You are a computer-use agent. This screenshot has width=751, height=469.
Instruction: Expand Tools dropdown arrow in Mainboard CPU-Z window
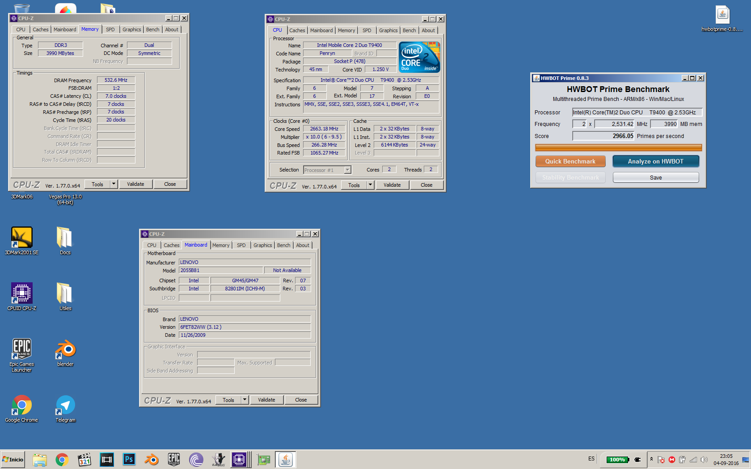[x=245, y=400]
